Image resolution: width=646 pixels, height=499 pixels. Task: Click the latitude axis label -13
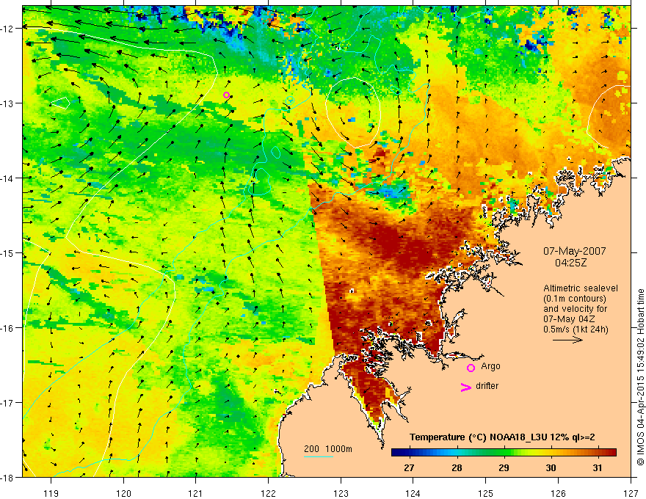coord(8,103)
